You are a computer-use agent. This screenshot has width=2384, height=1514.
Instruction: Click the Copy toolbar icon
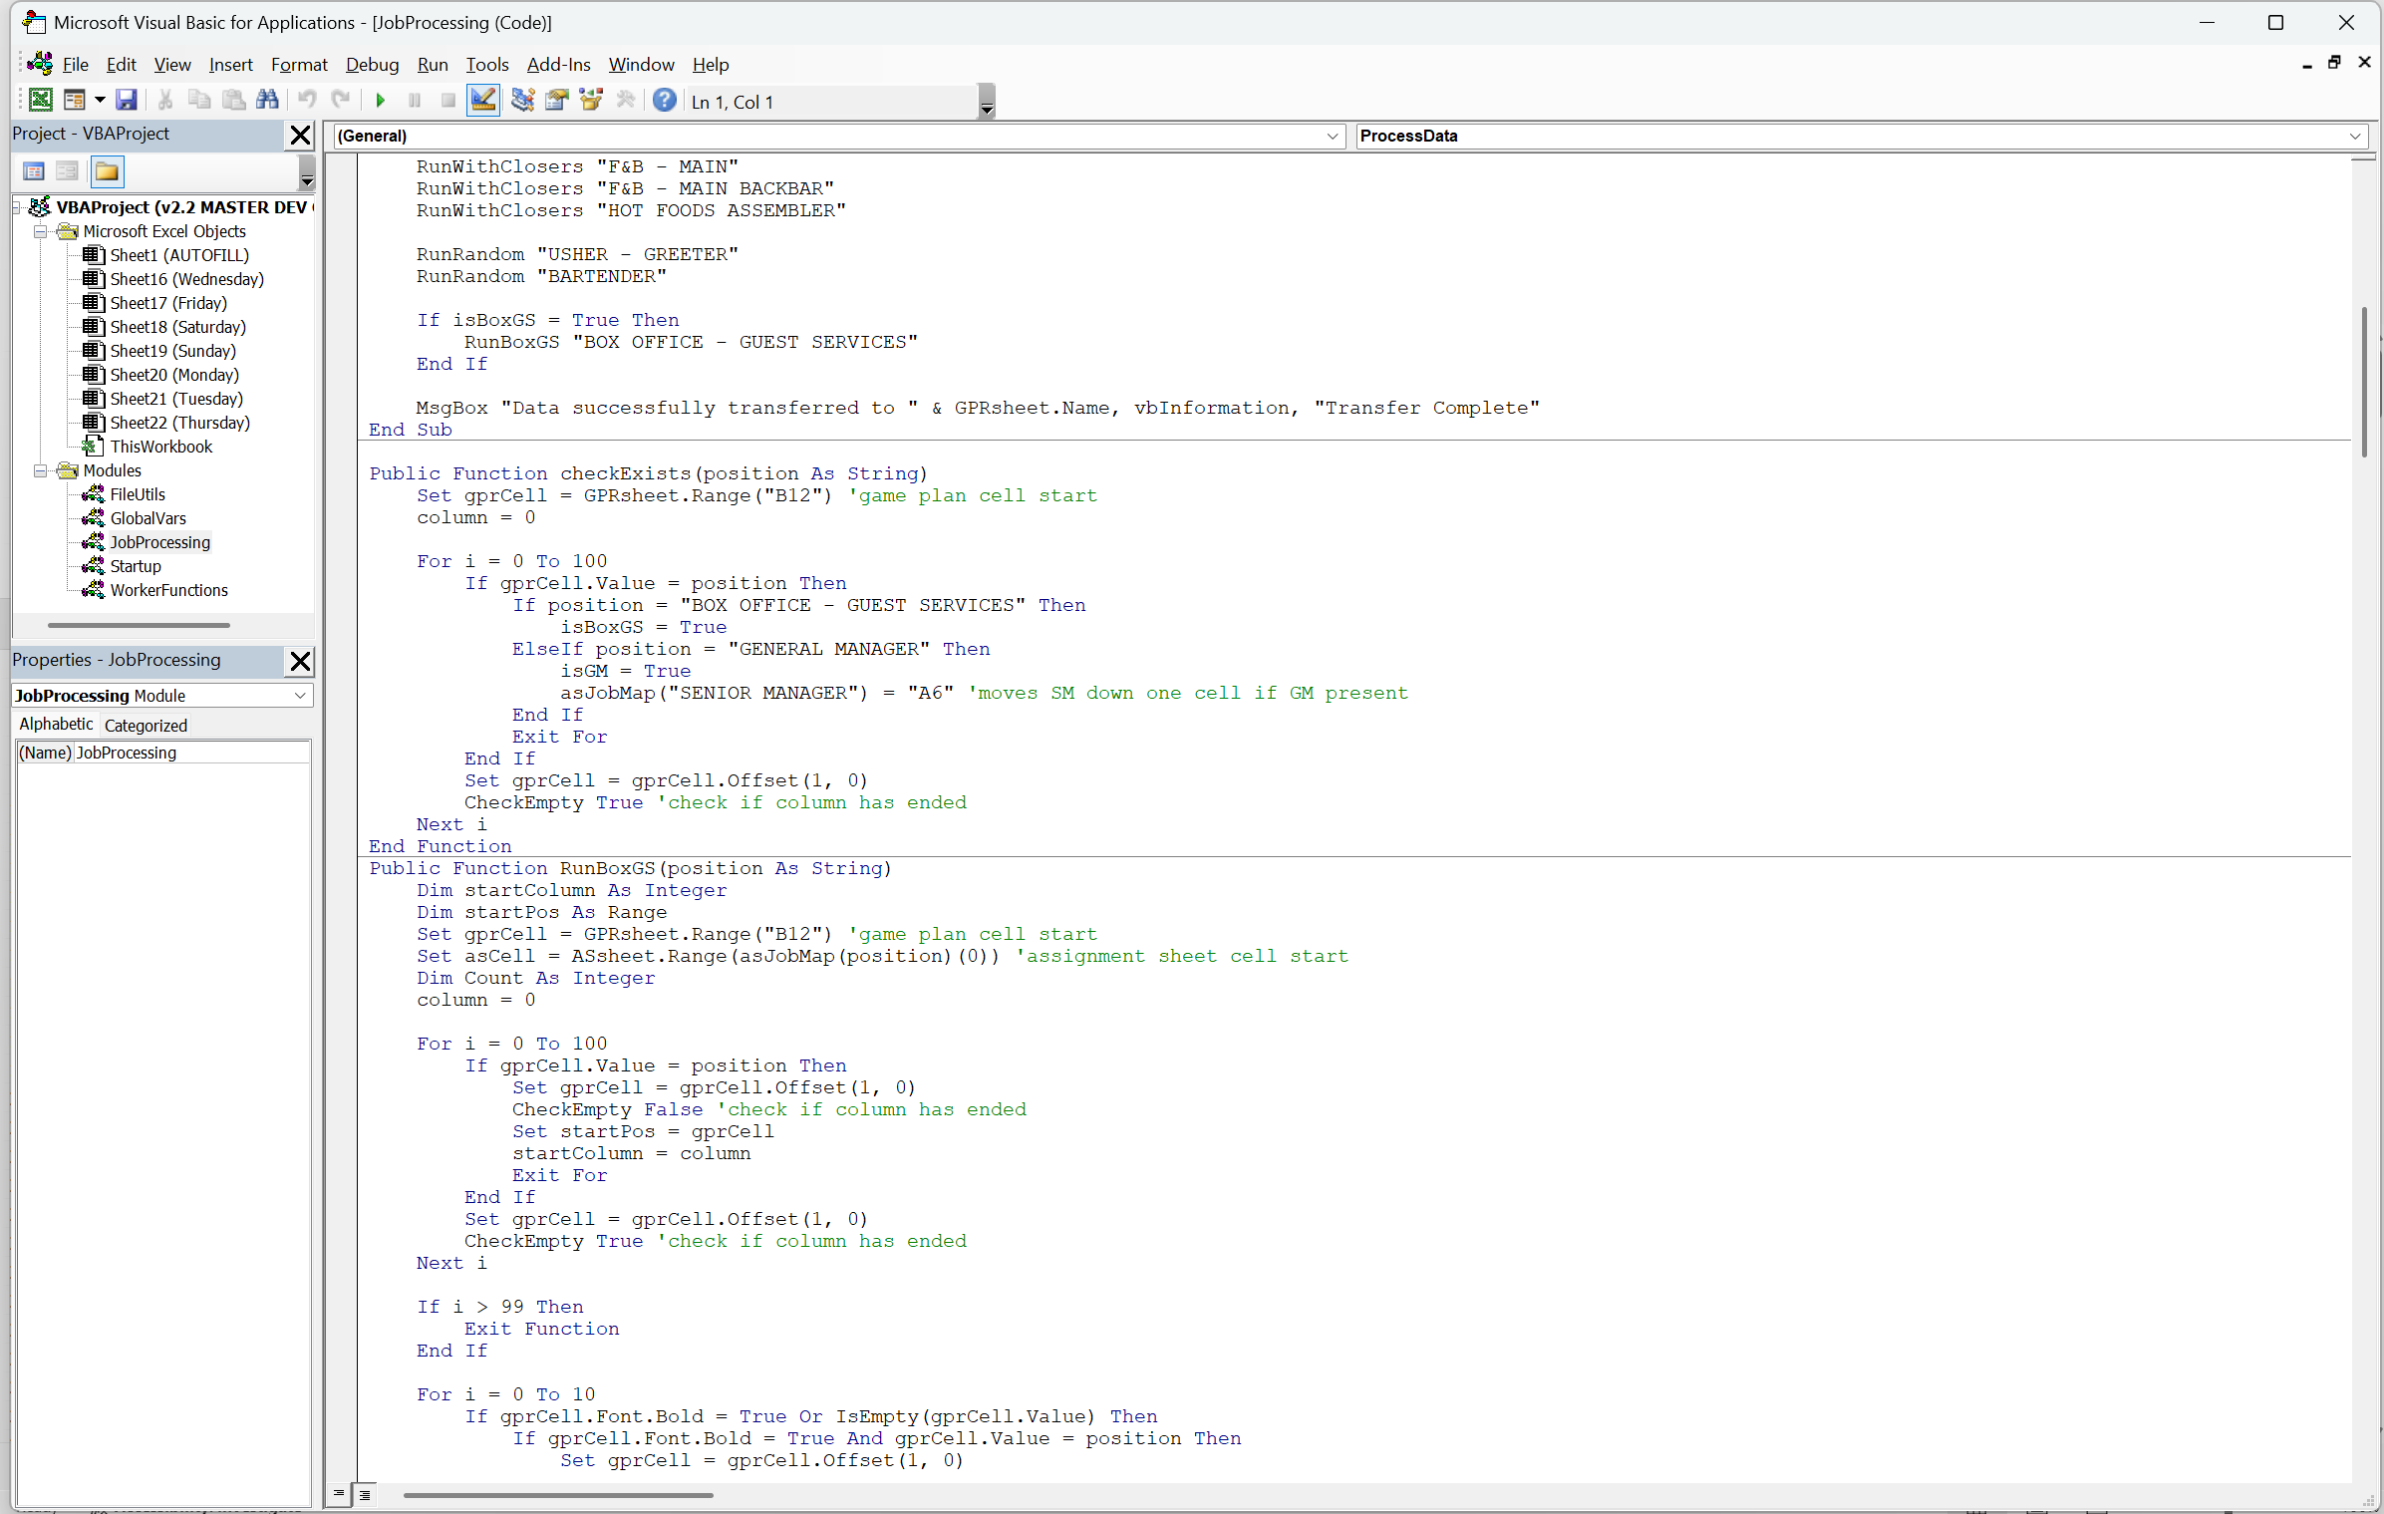click(x=199, y=100)
